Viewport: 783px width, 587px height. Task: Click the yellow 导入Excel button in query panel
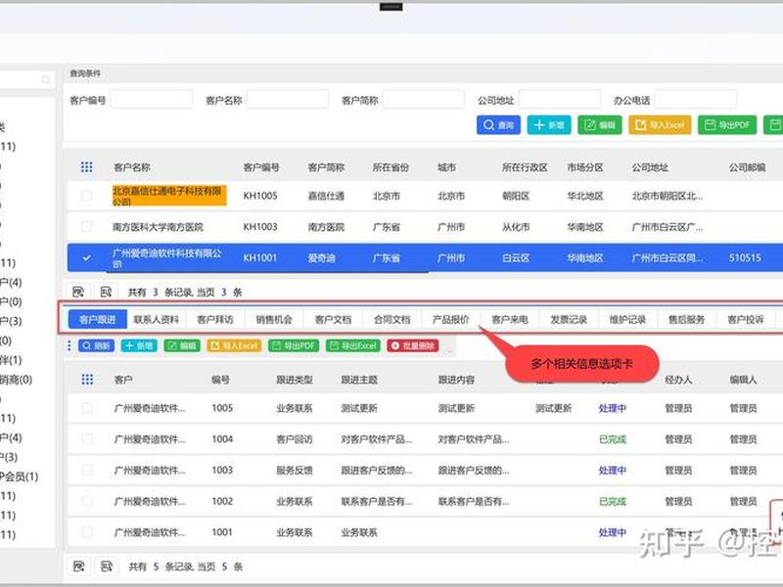point(660,125)
